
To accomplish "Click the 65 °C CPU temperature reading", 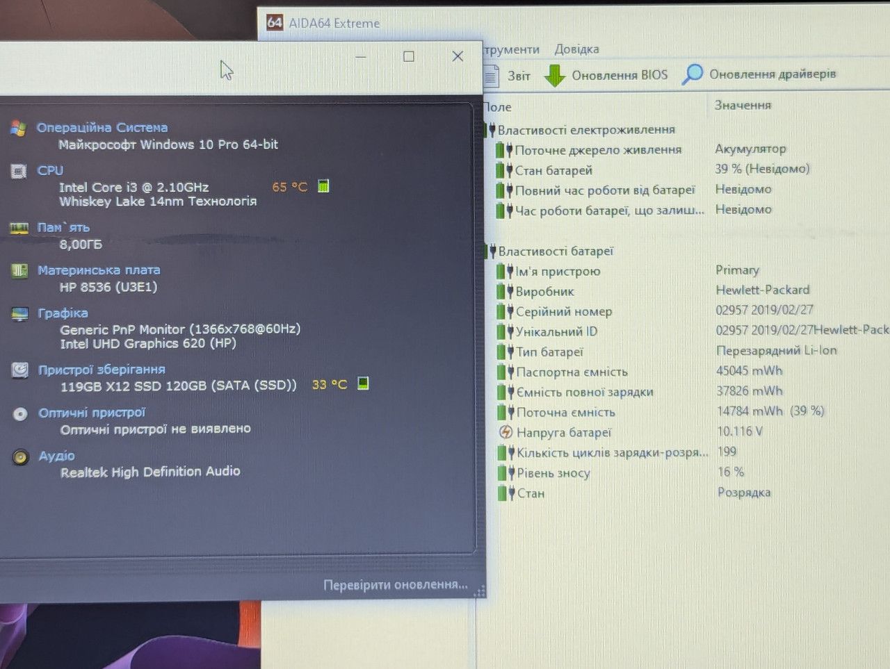I will (290, 187).
